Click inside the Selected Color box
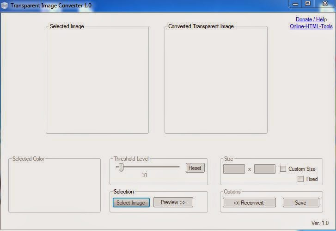Viewport: 336px width, 231px height. pyautogui.click(x=54, y=186)
